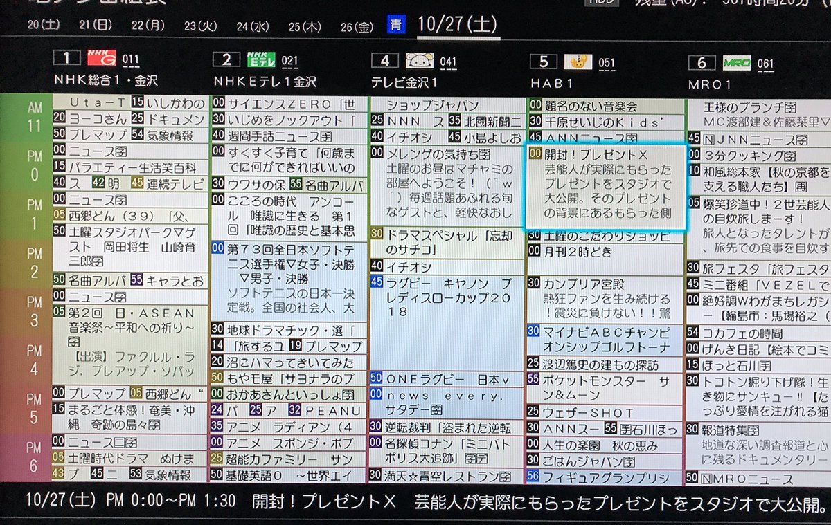Switch to the 24(水) date tab
This screenshot has height=525, width=831.
pyautogui.click(x=253, y=26)
